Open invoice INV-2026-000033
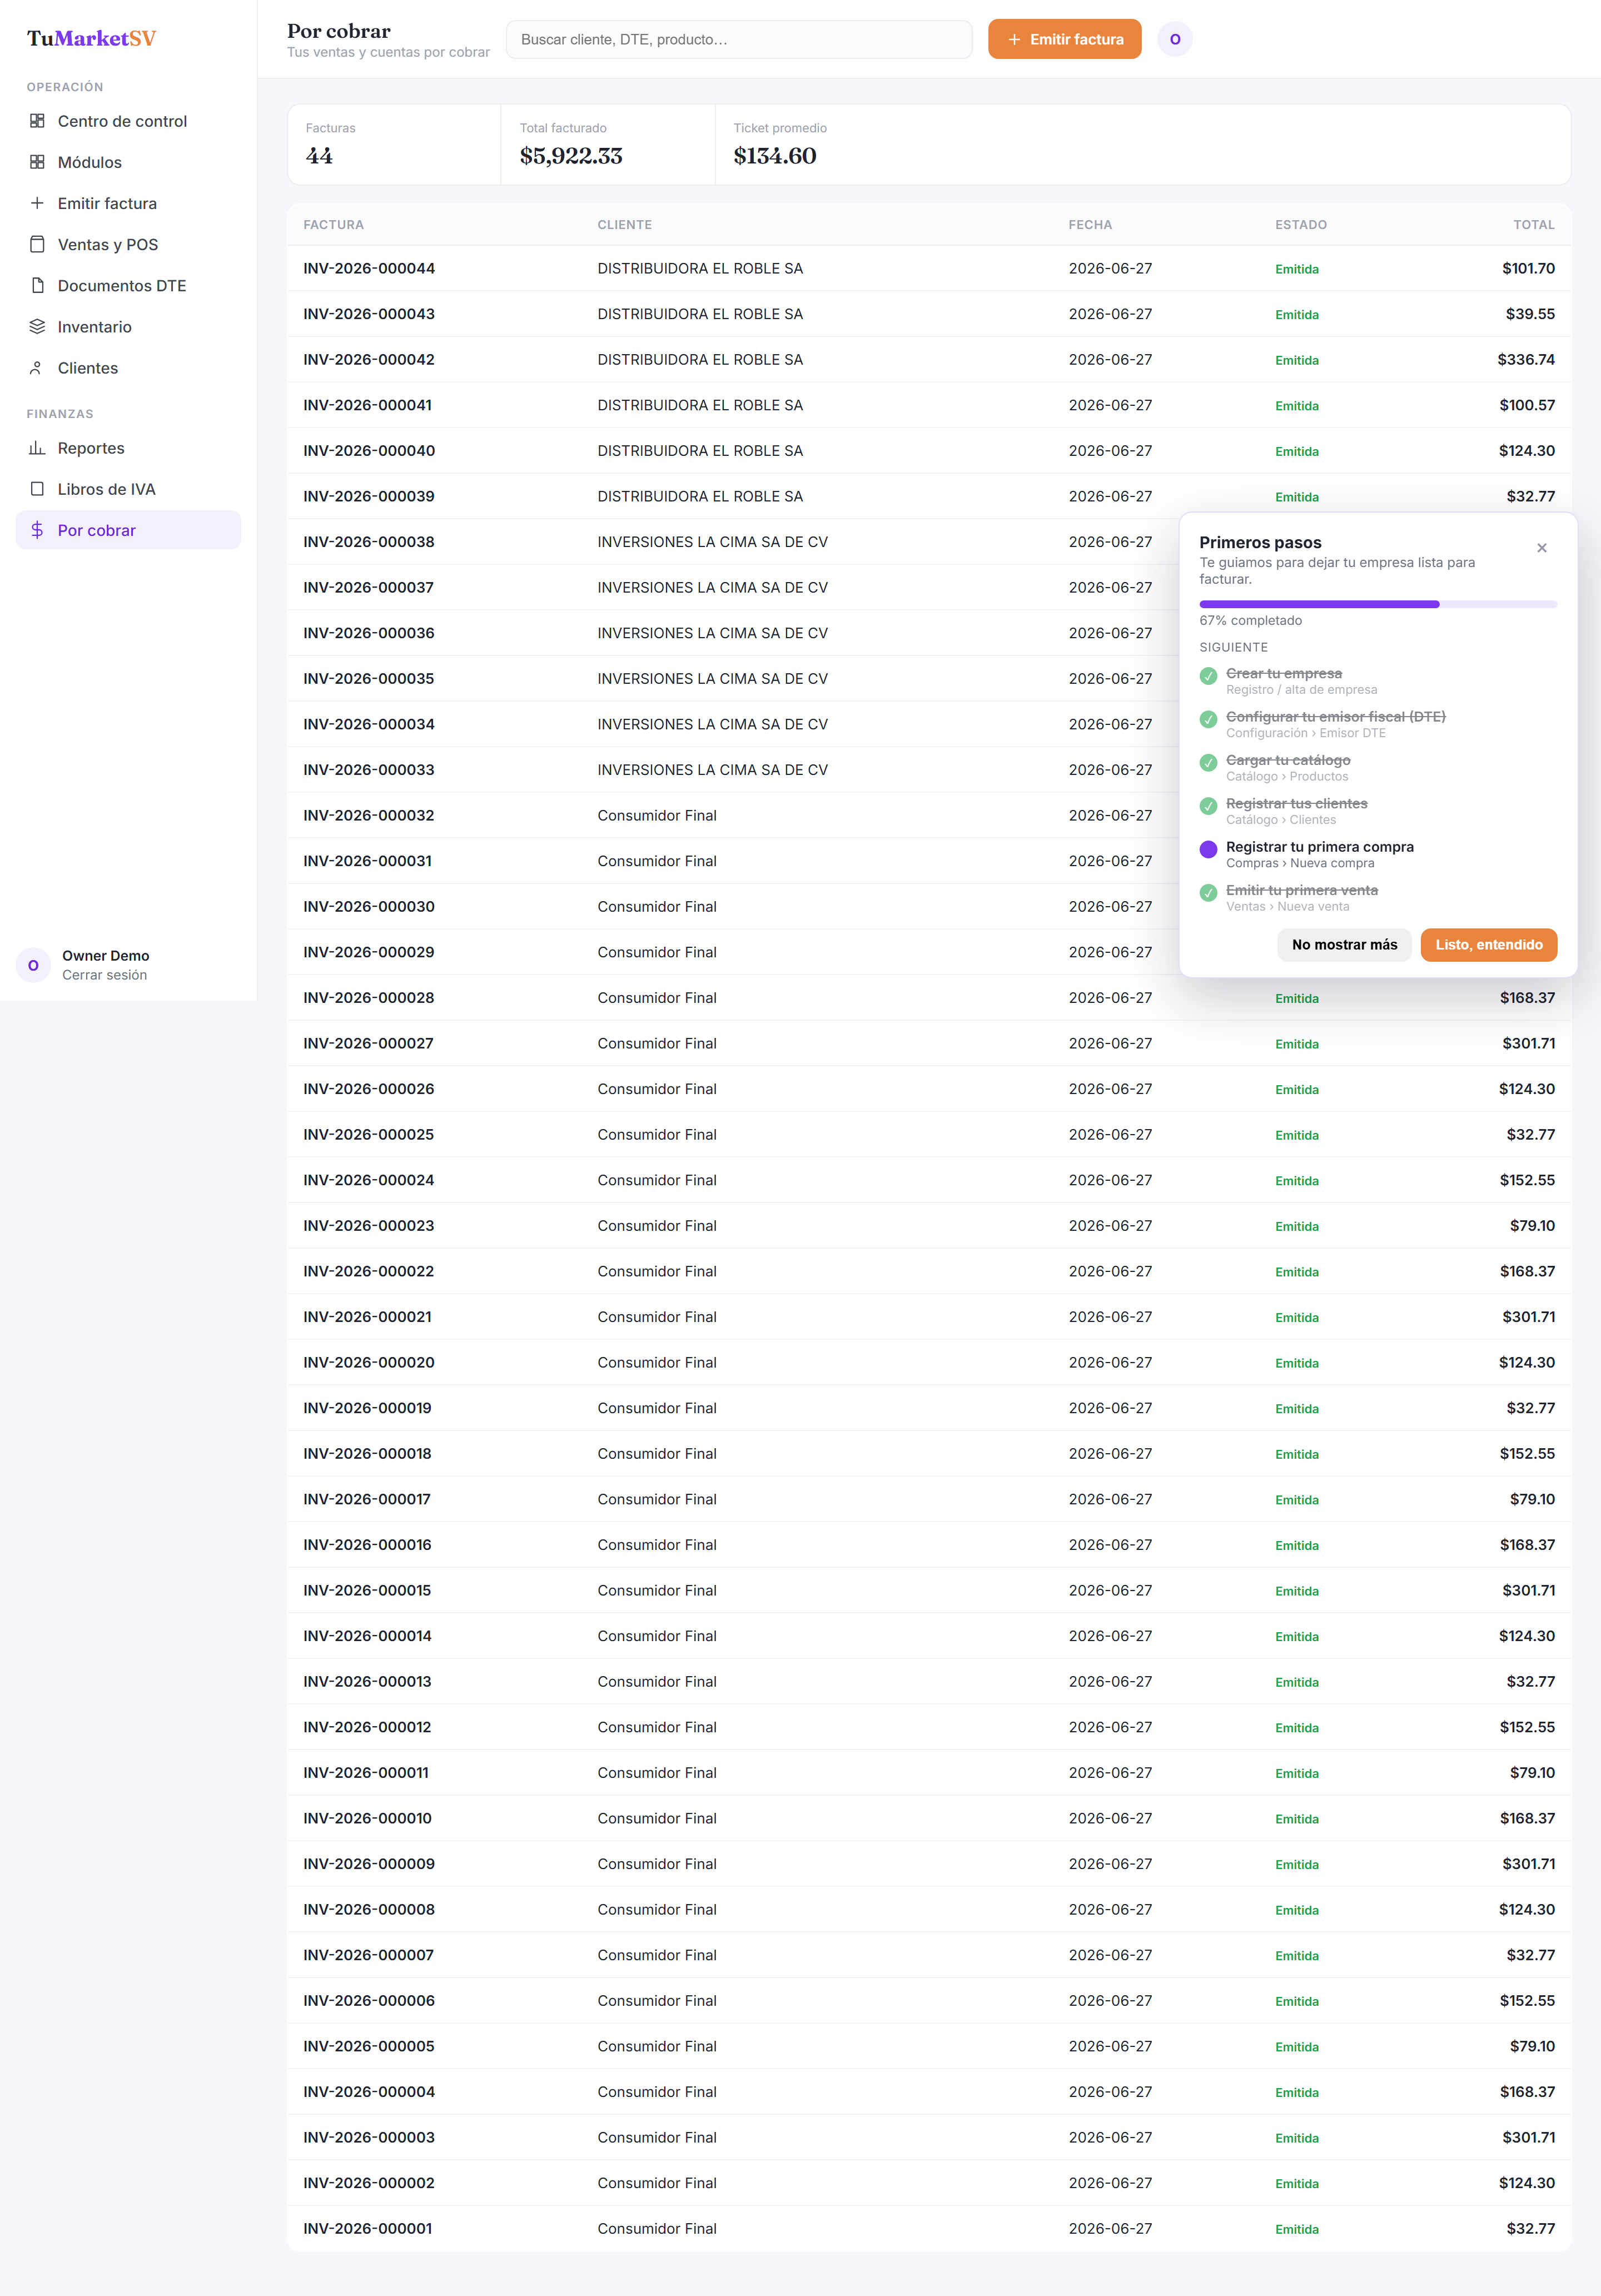 point(369,770)
